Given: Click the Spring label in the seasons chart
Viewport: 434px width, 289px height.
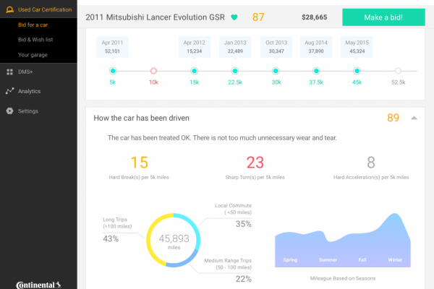Looking at the screenshot, I should [290, 260].
